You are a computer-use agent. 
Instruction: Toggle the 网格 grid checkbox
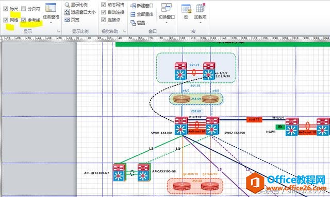tap(6, 20)
